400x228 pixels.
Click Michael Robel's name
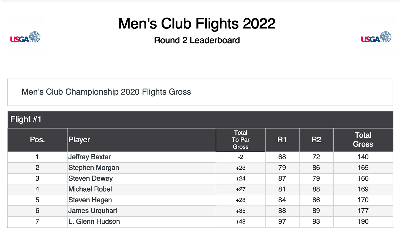click(90, 189)
